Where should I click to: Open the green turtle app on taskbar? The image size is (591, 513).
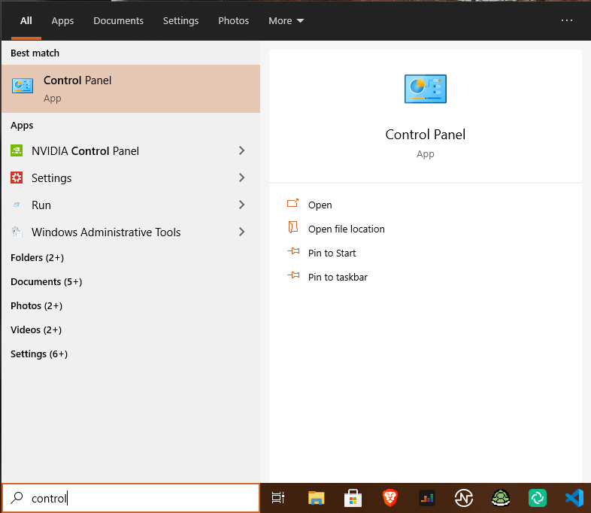click(x=501, y=498)
